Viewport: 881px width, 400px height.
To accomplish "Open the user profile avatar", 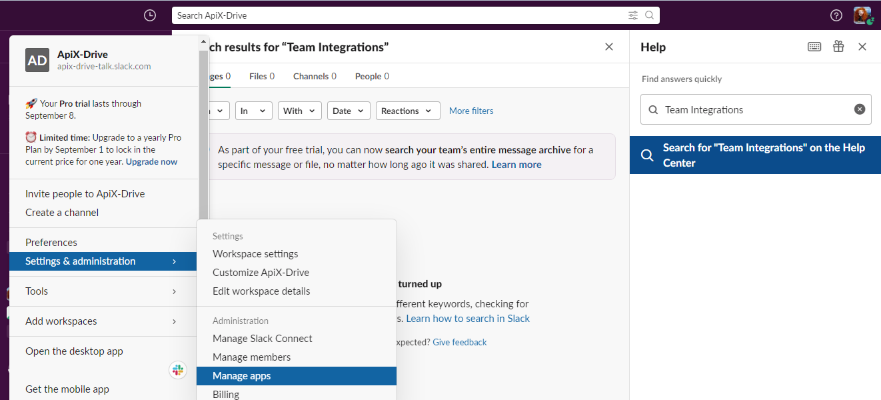I will pos(862,15).
